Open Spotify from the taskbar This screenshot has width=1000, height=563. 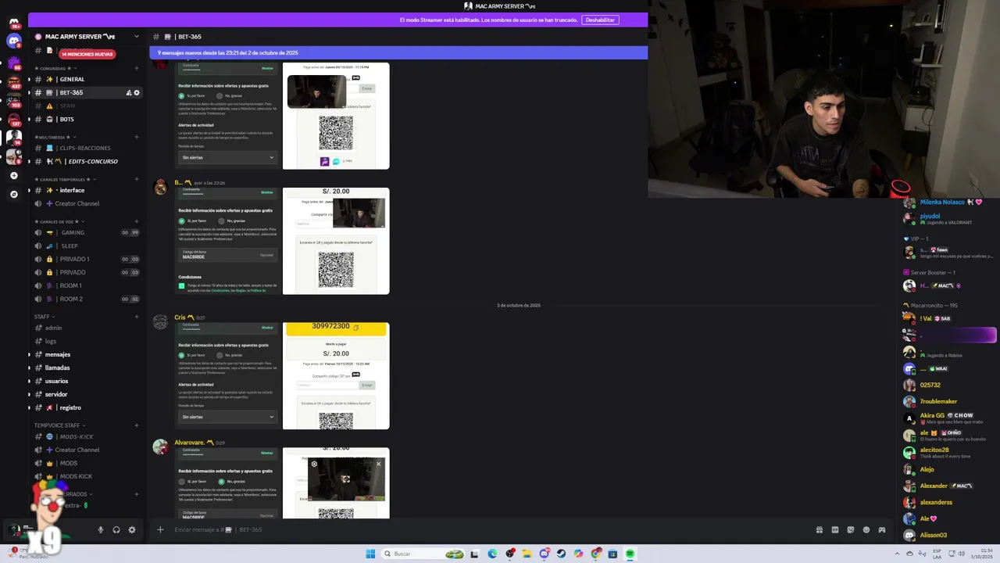(630, 554)
